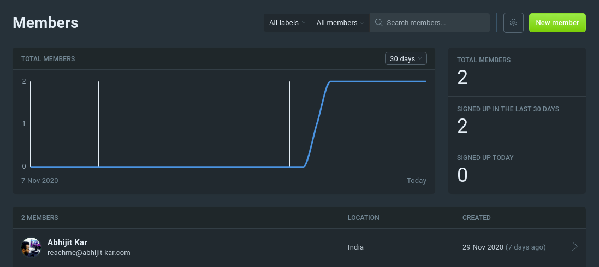Click Abhijit Kar's avatar picture

[31, 247]
